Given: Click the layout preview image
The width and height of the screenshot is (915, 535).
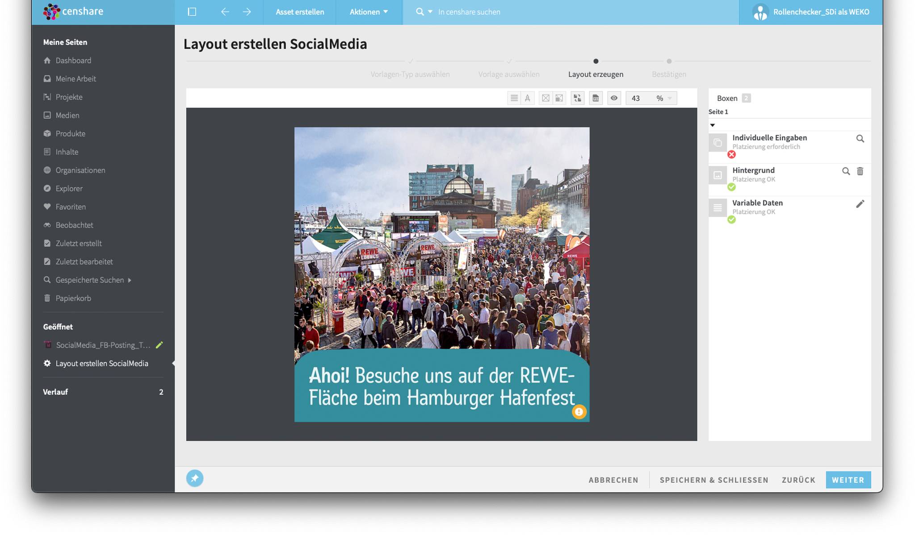Looking at the screenshot, I should coord(442,274).
